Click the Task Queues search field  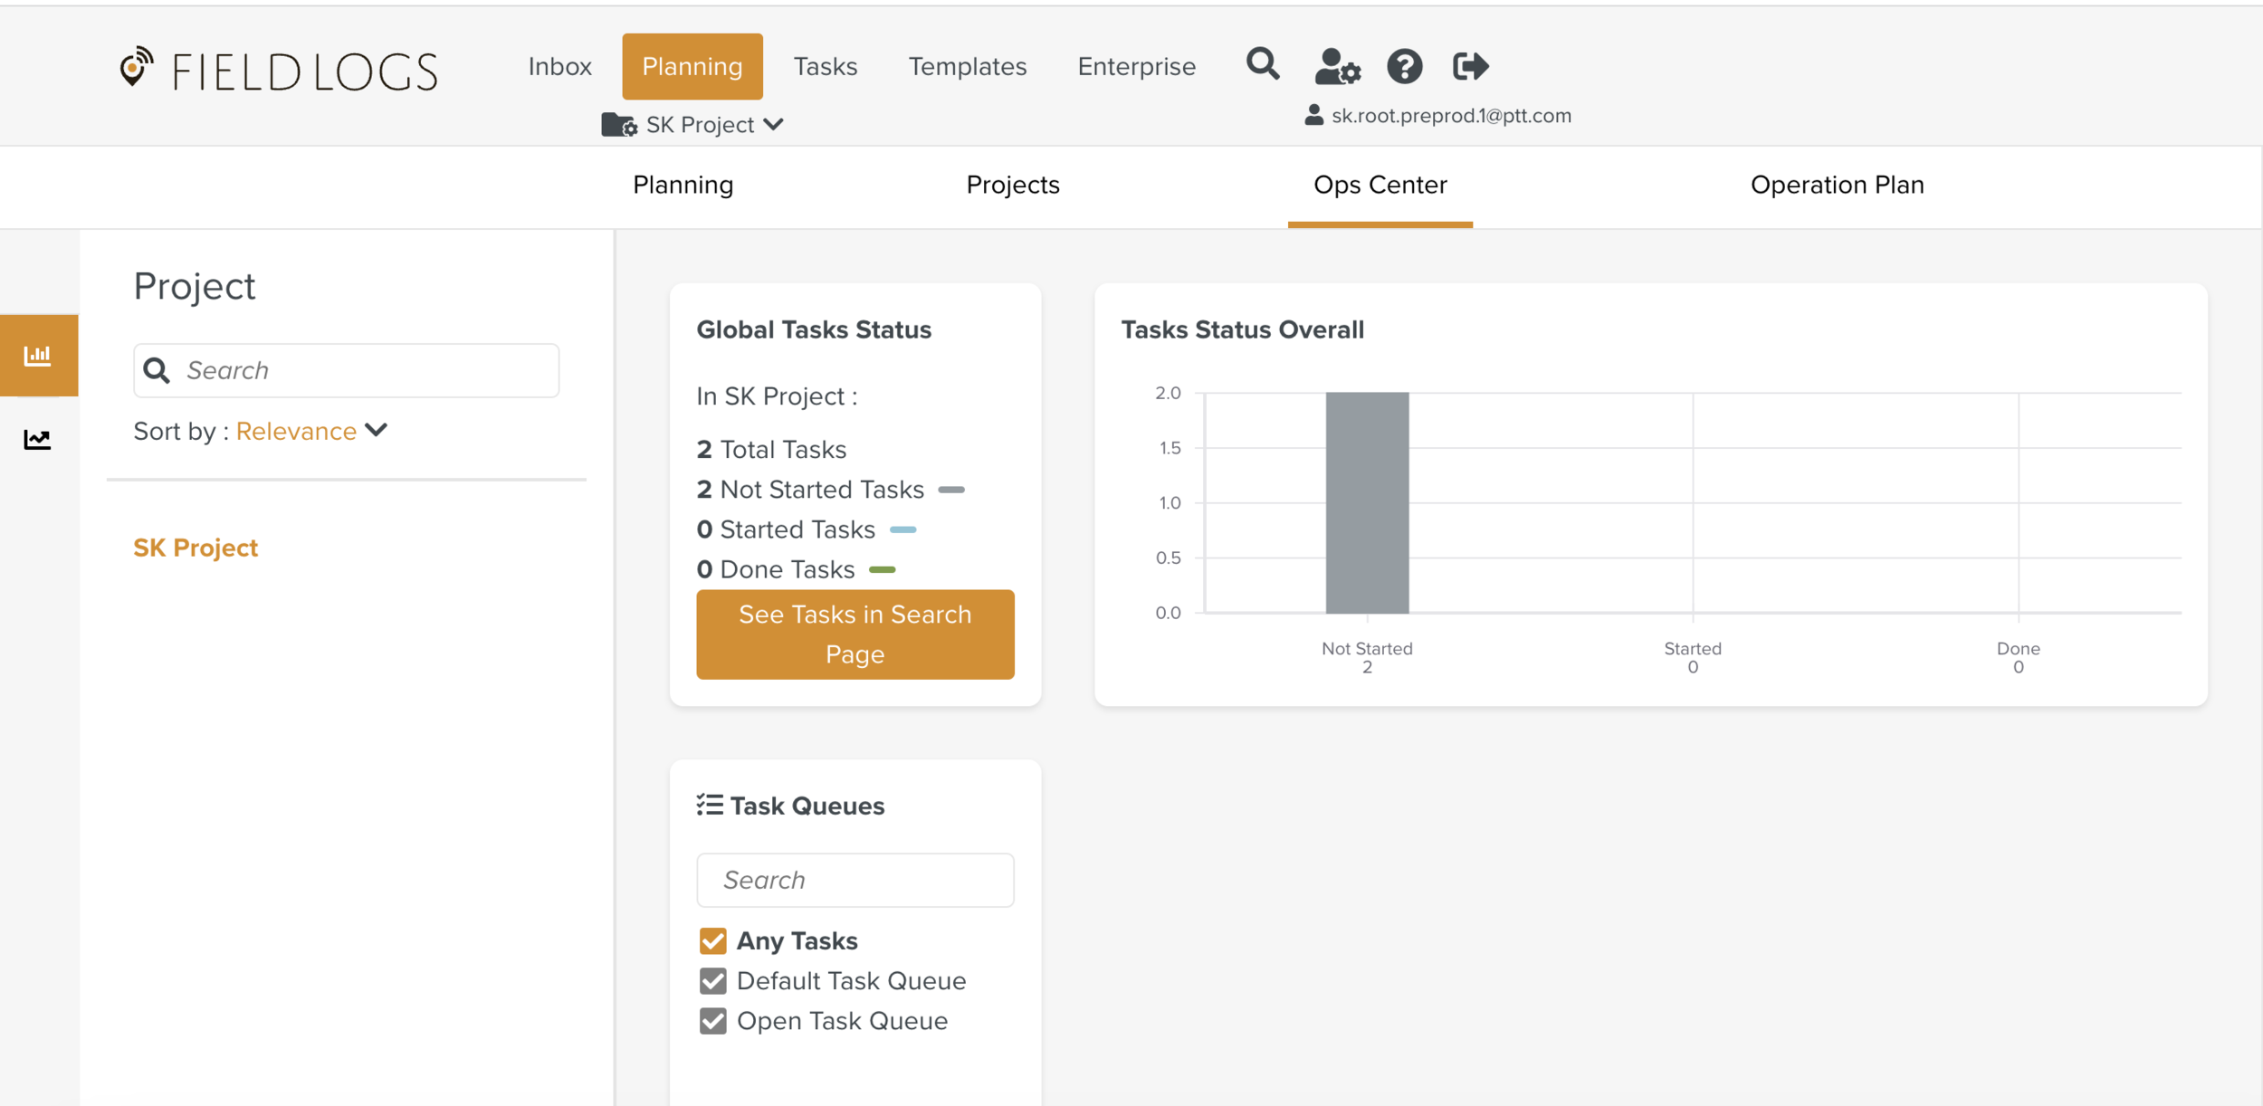coord(855,880)
